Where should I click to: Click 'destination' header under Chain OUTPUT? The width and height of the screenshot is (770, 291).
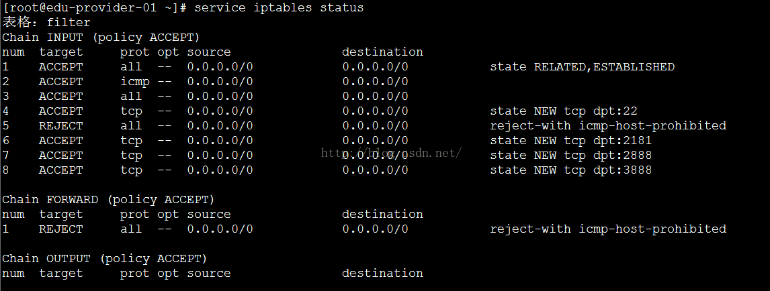[x=382, y=274]
